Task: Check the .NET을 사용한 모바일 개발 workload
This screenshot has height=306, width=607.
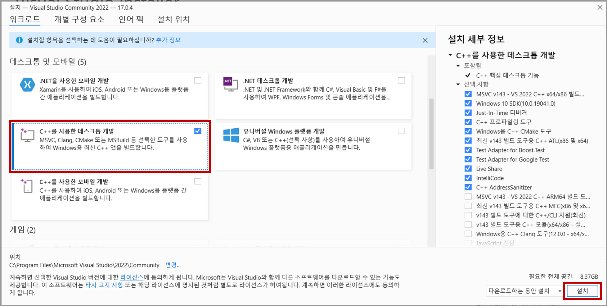Action: pyautogui.click(x=198, y=80)
